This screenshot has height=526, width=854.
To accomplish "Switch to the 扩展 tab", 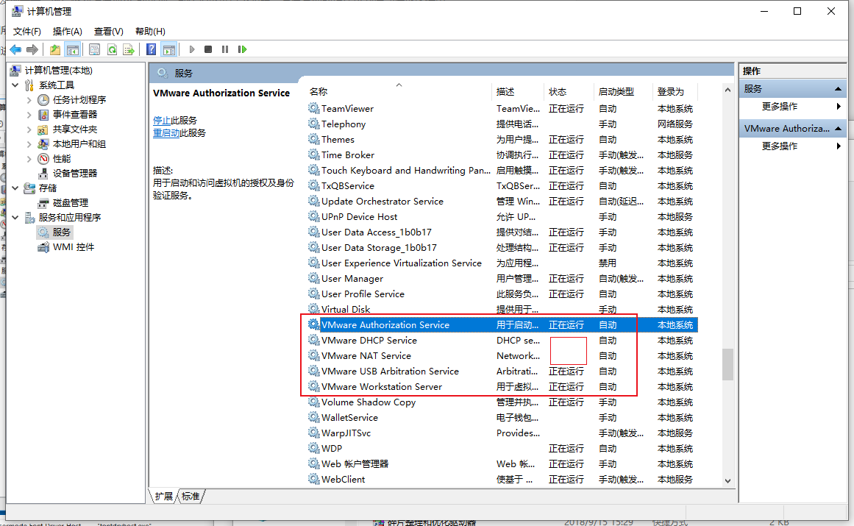I will click(x=164, y=496).
